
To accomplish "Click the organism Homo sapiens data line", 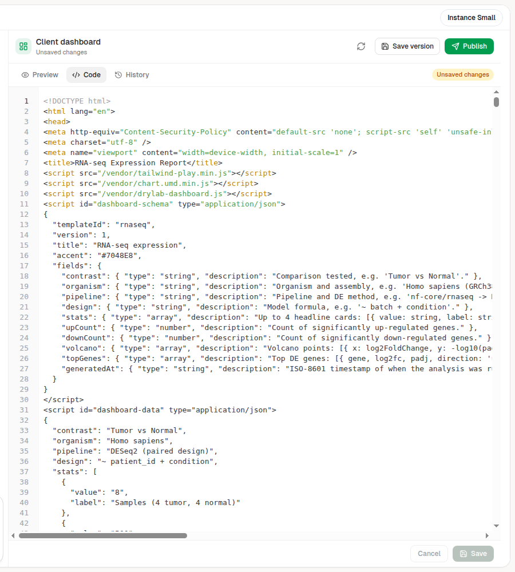I will [112, 440].
